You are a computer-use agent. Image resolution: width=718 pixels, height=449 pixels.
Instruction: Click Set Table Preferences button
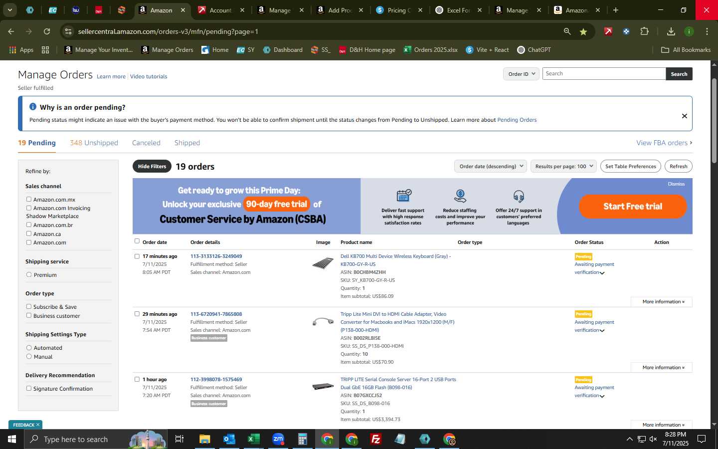pos(630,166)
